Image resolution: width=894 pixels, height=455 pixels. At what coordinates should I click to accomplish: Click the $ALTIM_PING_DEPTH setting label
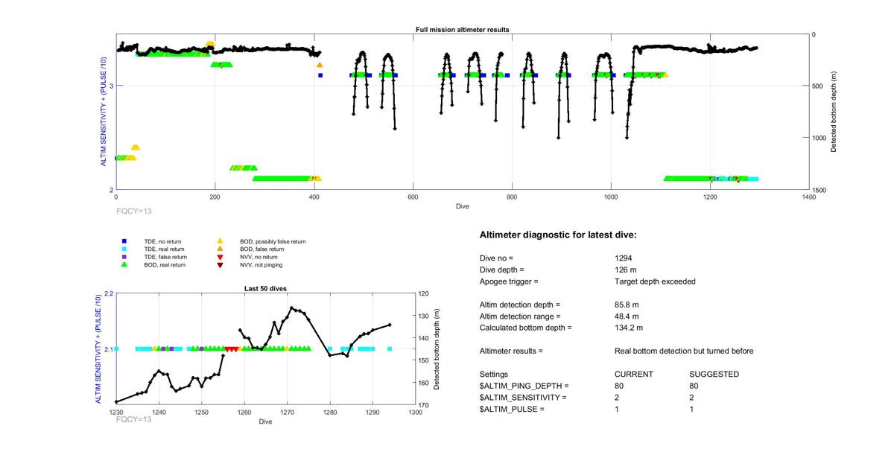(x=524, y=386)
